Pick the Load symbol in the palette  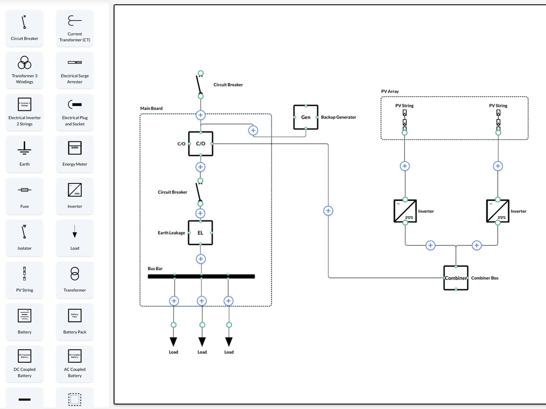point(75,238)
